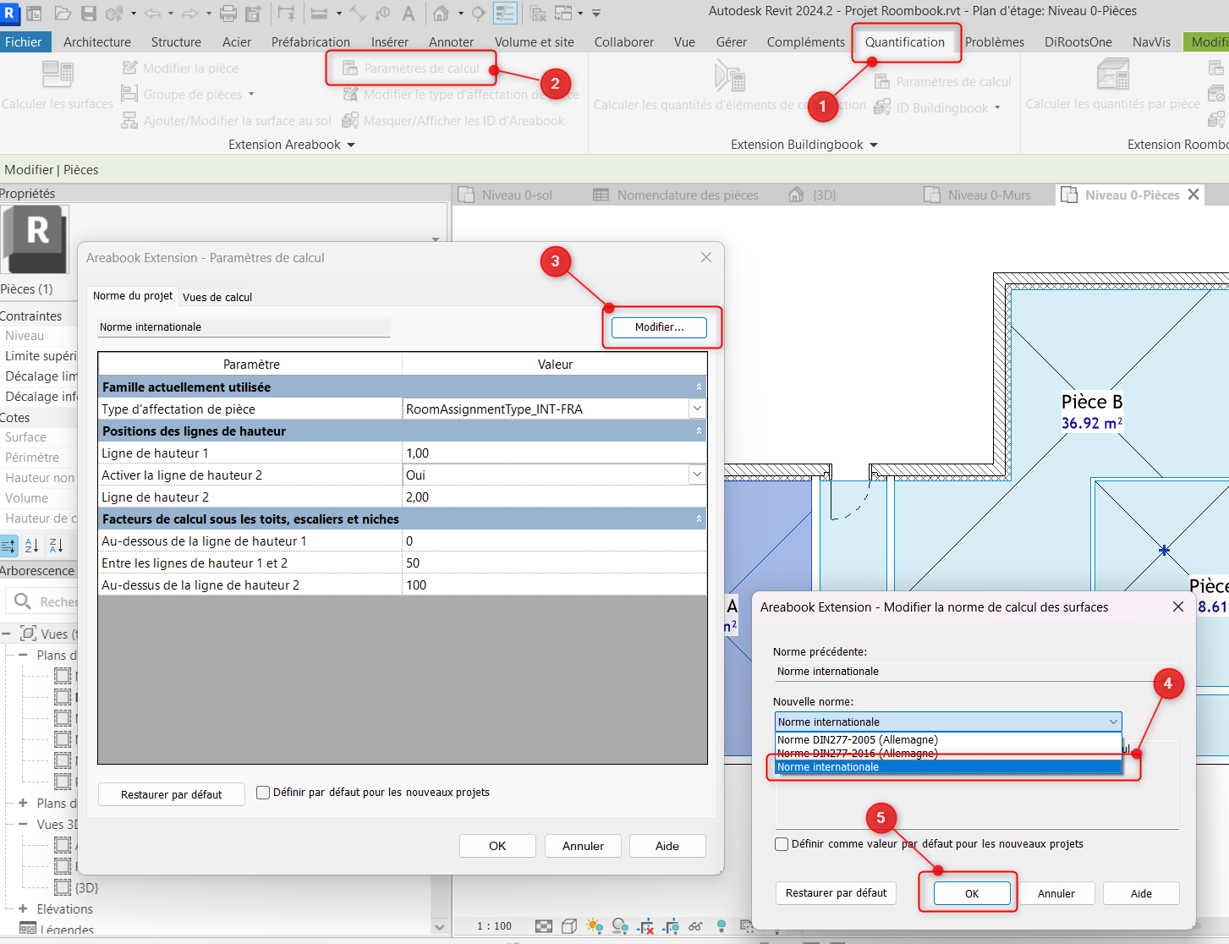The height and width of the screenshot is (944, 1229).
Task: Click the temporary hide/isolate glasses icon
Action: coord(695,926)
